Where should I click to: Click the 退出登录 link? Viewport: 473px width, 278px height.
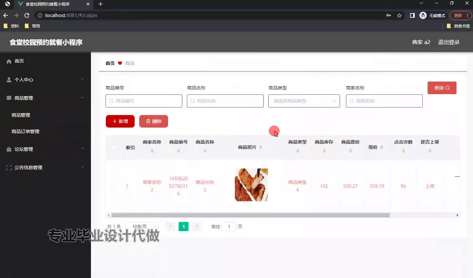coord(449,42)
